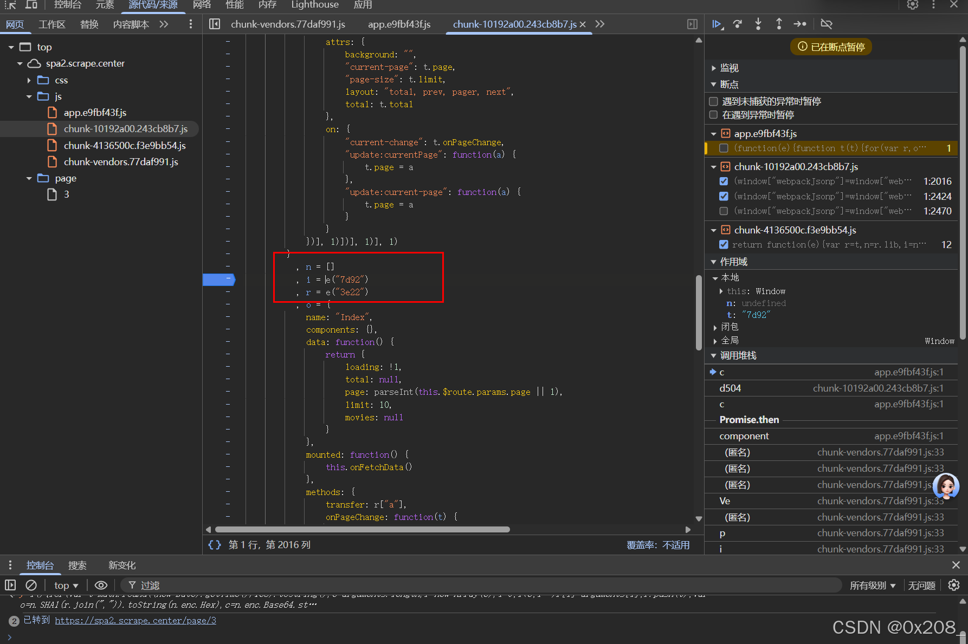Enable breakpoint at 1:2470

pyautogui.click(x=724, y=211)
